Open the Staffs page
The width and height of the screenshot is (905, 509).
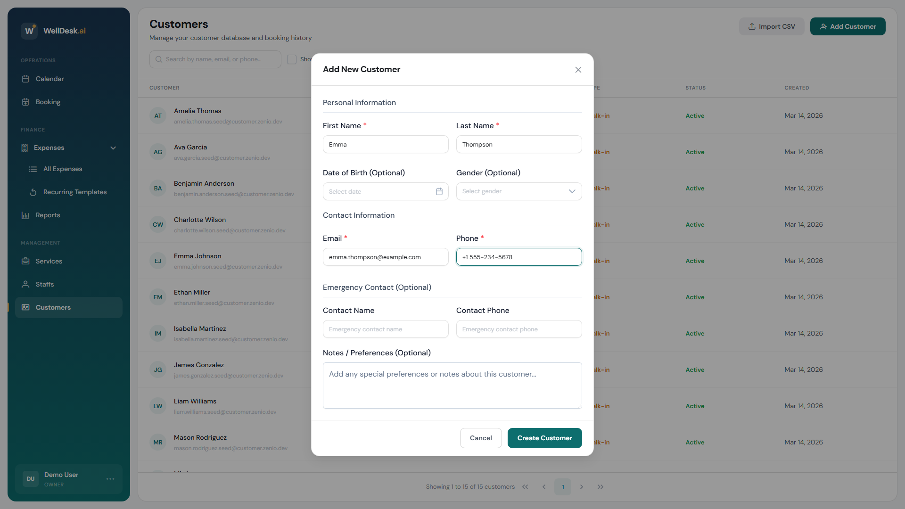tap(69, 284)
